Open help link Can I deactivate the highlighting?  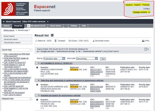pos(18,78)
